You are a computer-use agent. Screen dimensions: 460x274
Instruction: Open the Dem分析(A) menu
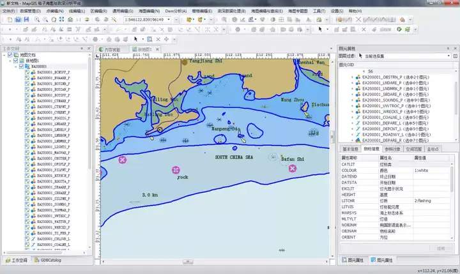pyautogui.click(x=176, y=11)
